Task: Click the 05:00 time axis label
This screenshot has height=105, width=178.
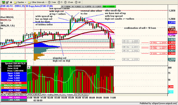Action: (71, 98)
